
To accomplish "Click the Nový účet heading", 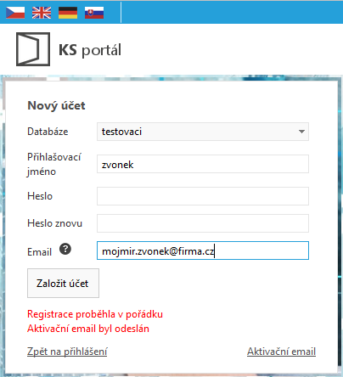I will click(56, 105).
